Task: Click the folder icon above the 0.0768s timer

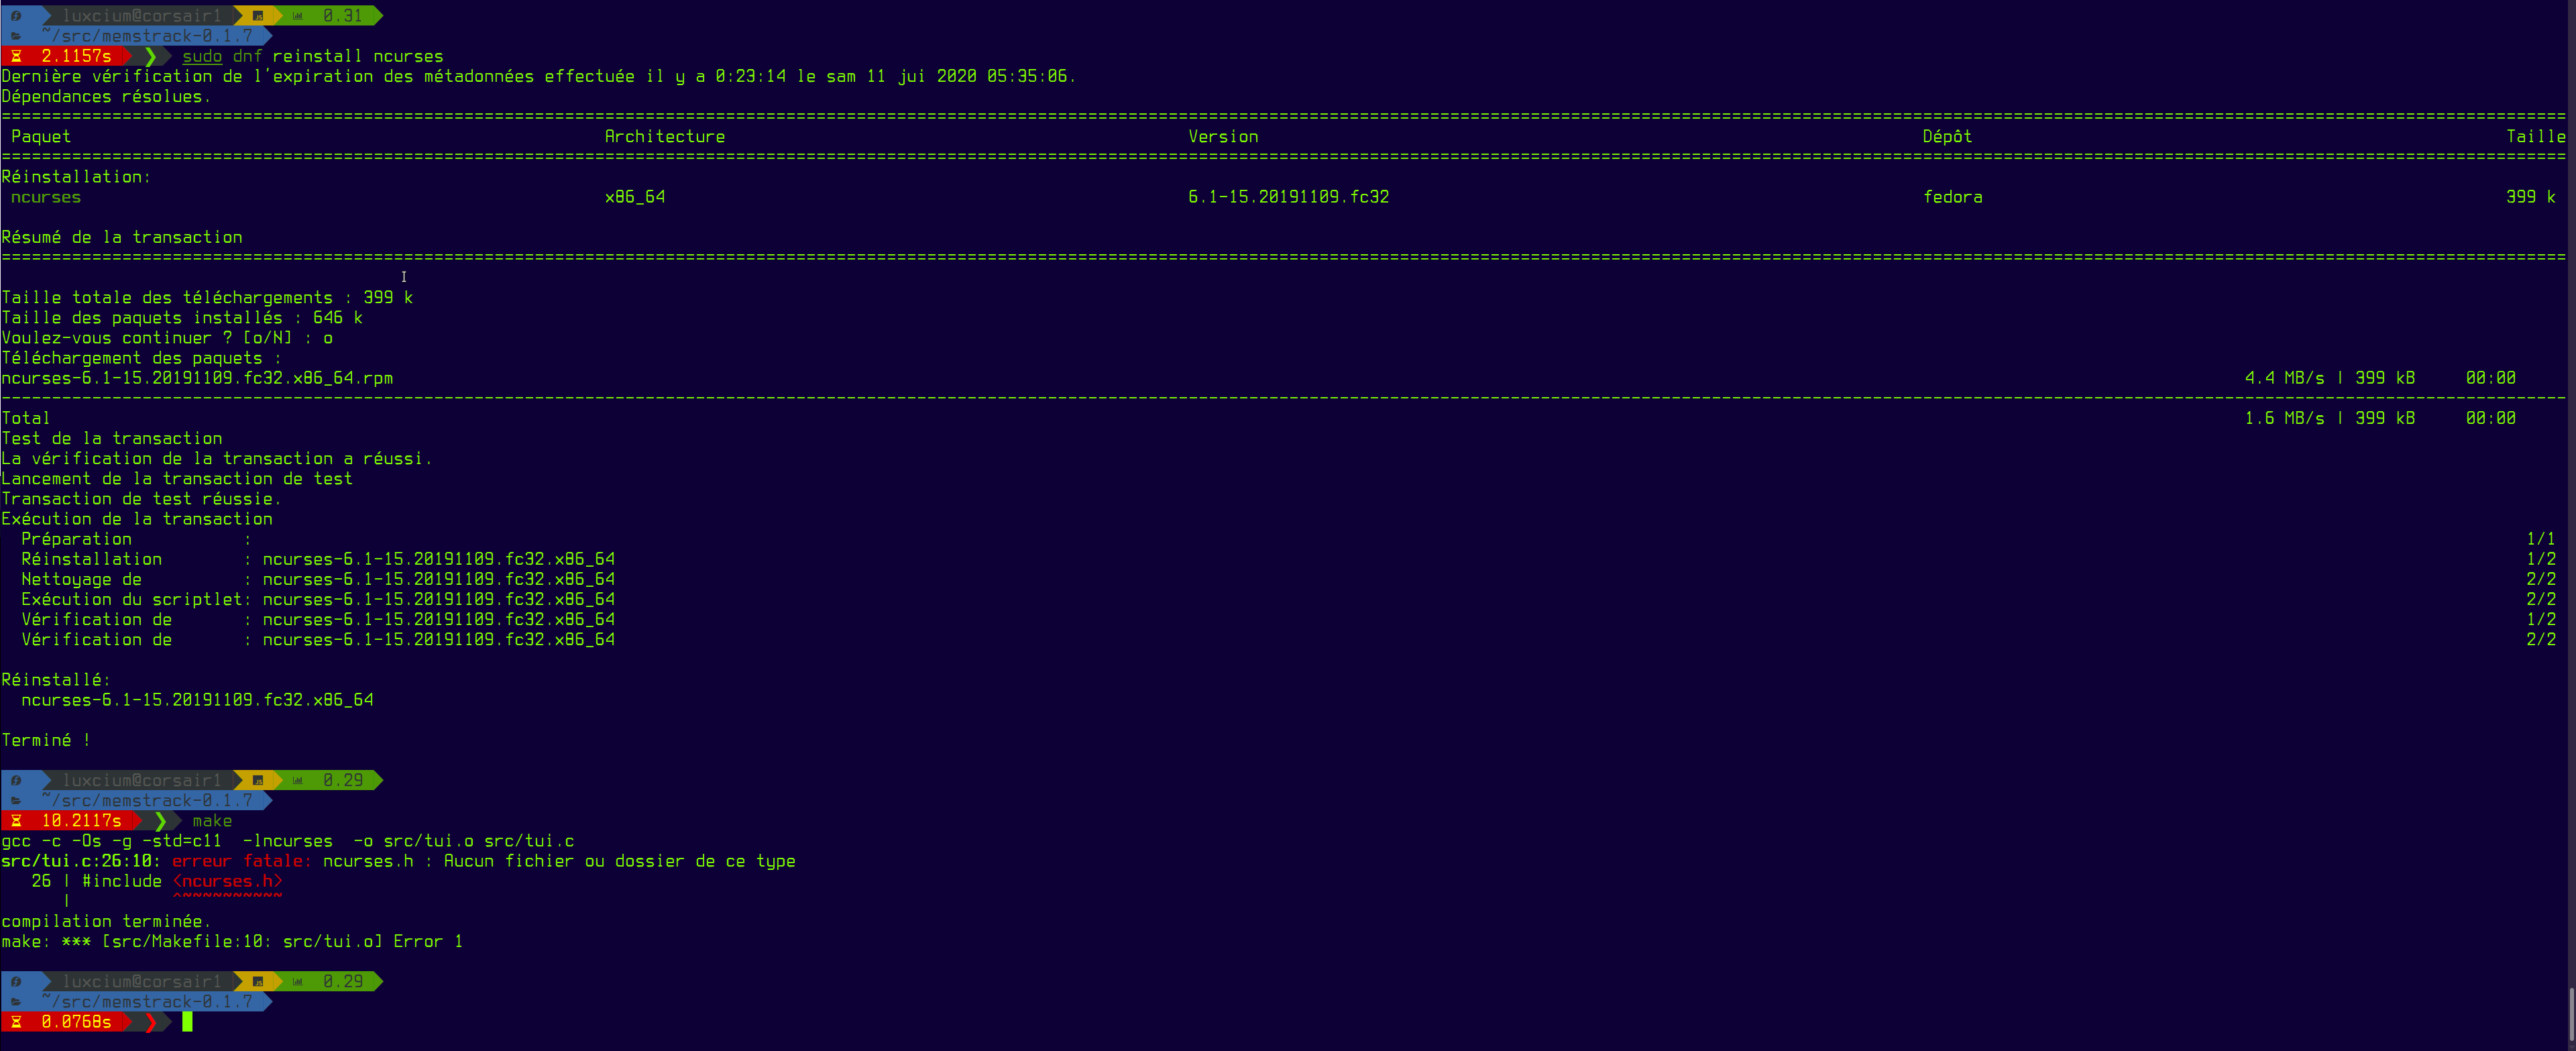Action: tap(16, 1002)
